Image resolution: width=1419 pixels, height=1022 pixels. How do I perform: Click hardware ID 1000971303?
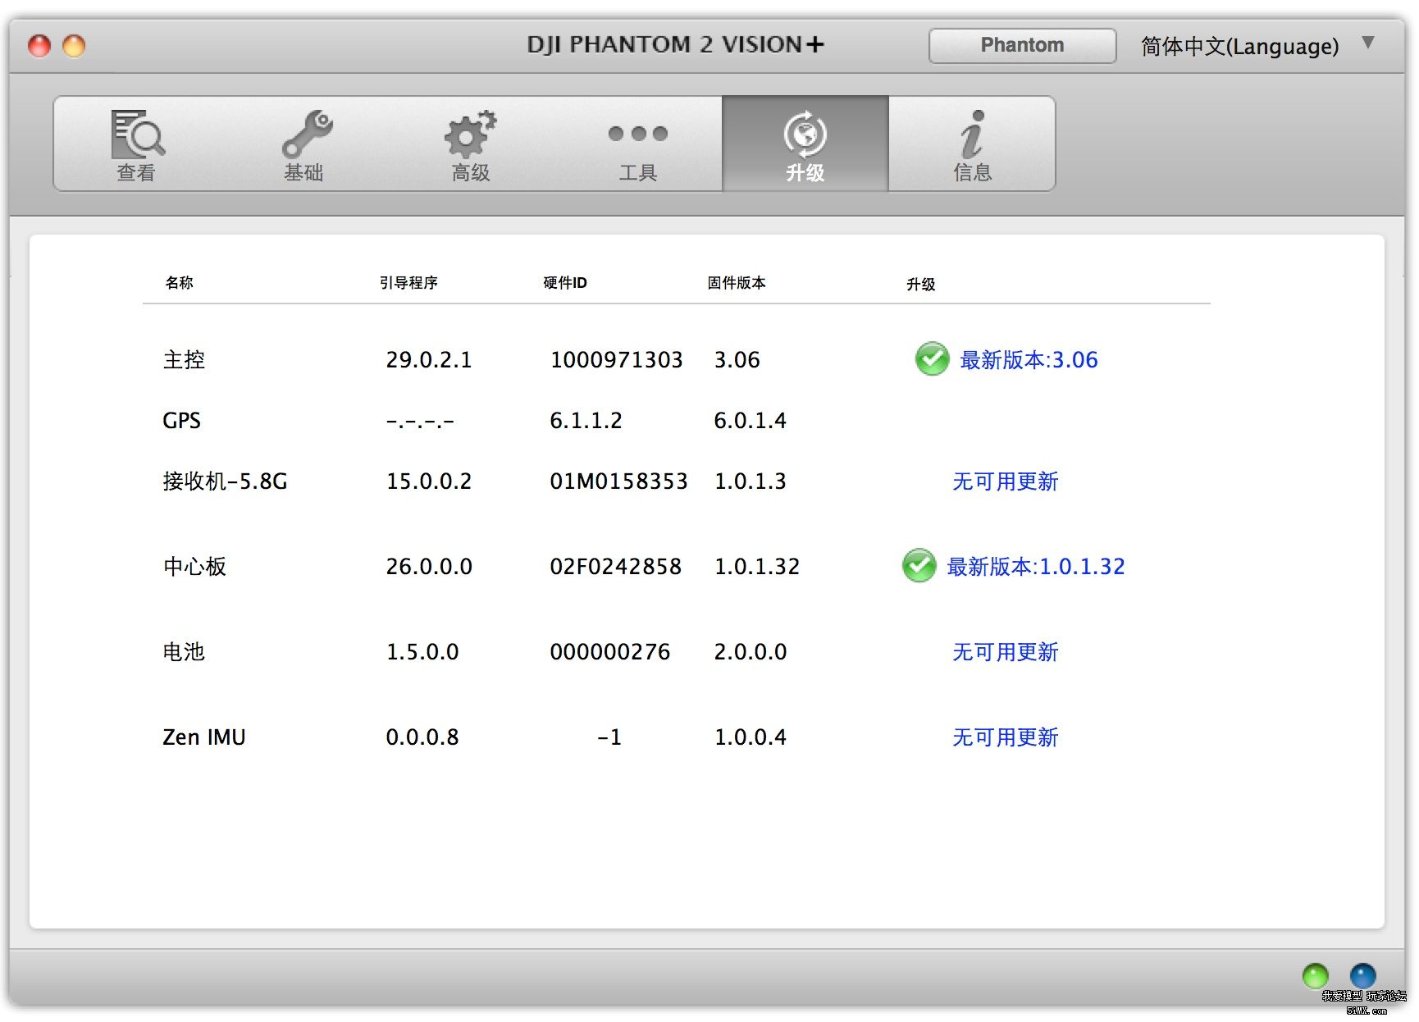tap(616, 359)
